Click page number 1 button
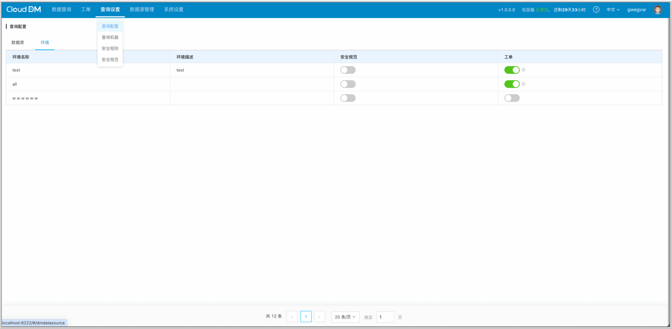This screenshot has height=329, width=672. point(306,317)
